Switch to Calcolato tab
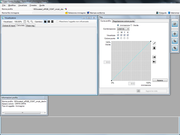 21,25
